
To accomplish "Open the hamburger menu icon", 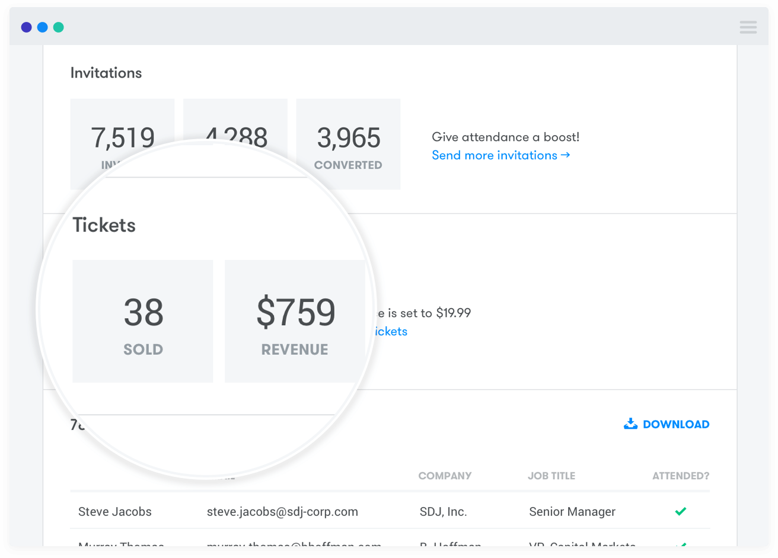I will click(x=748, y=27).
